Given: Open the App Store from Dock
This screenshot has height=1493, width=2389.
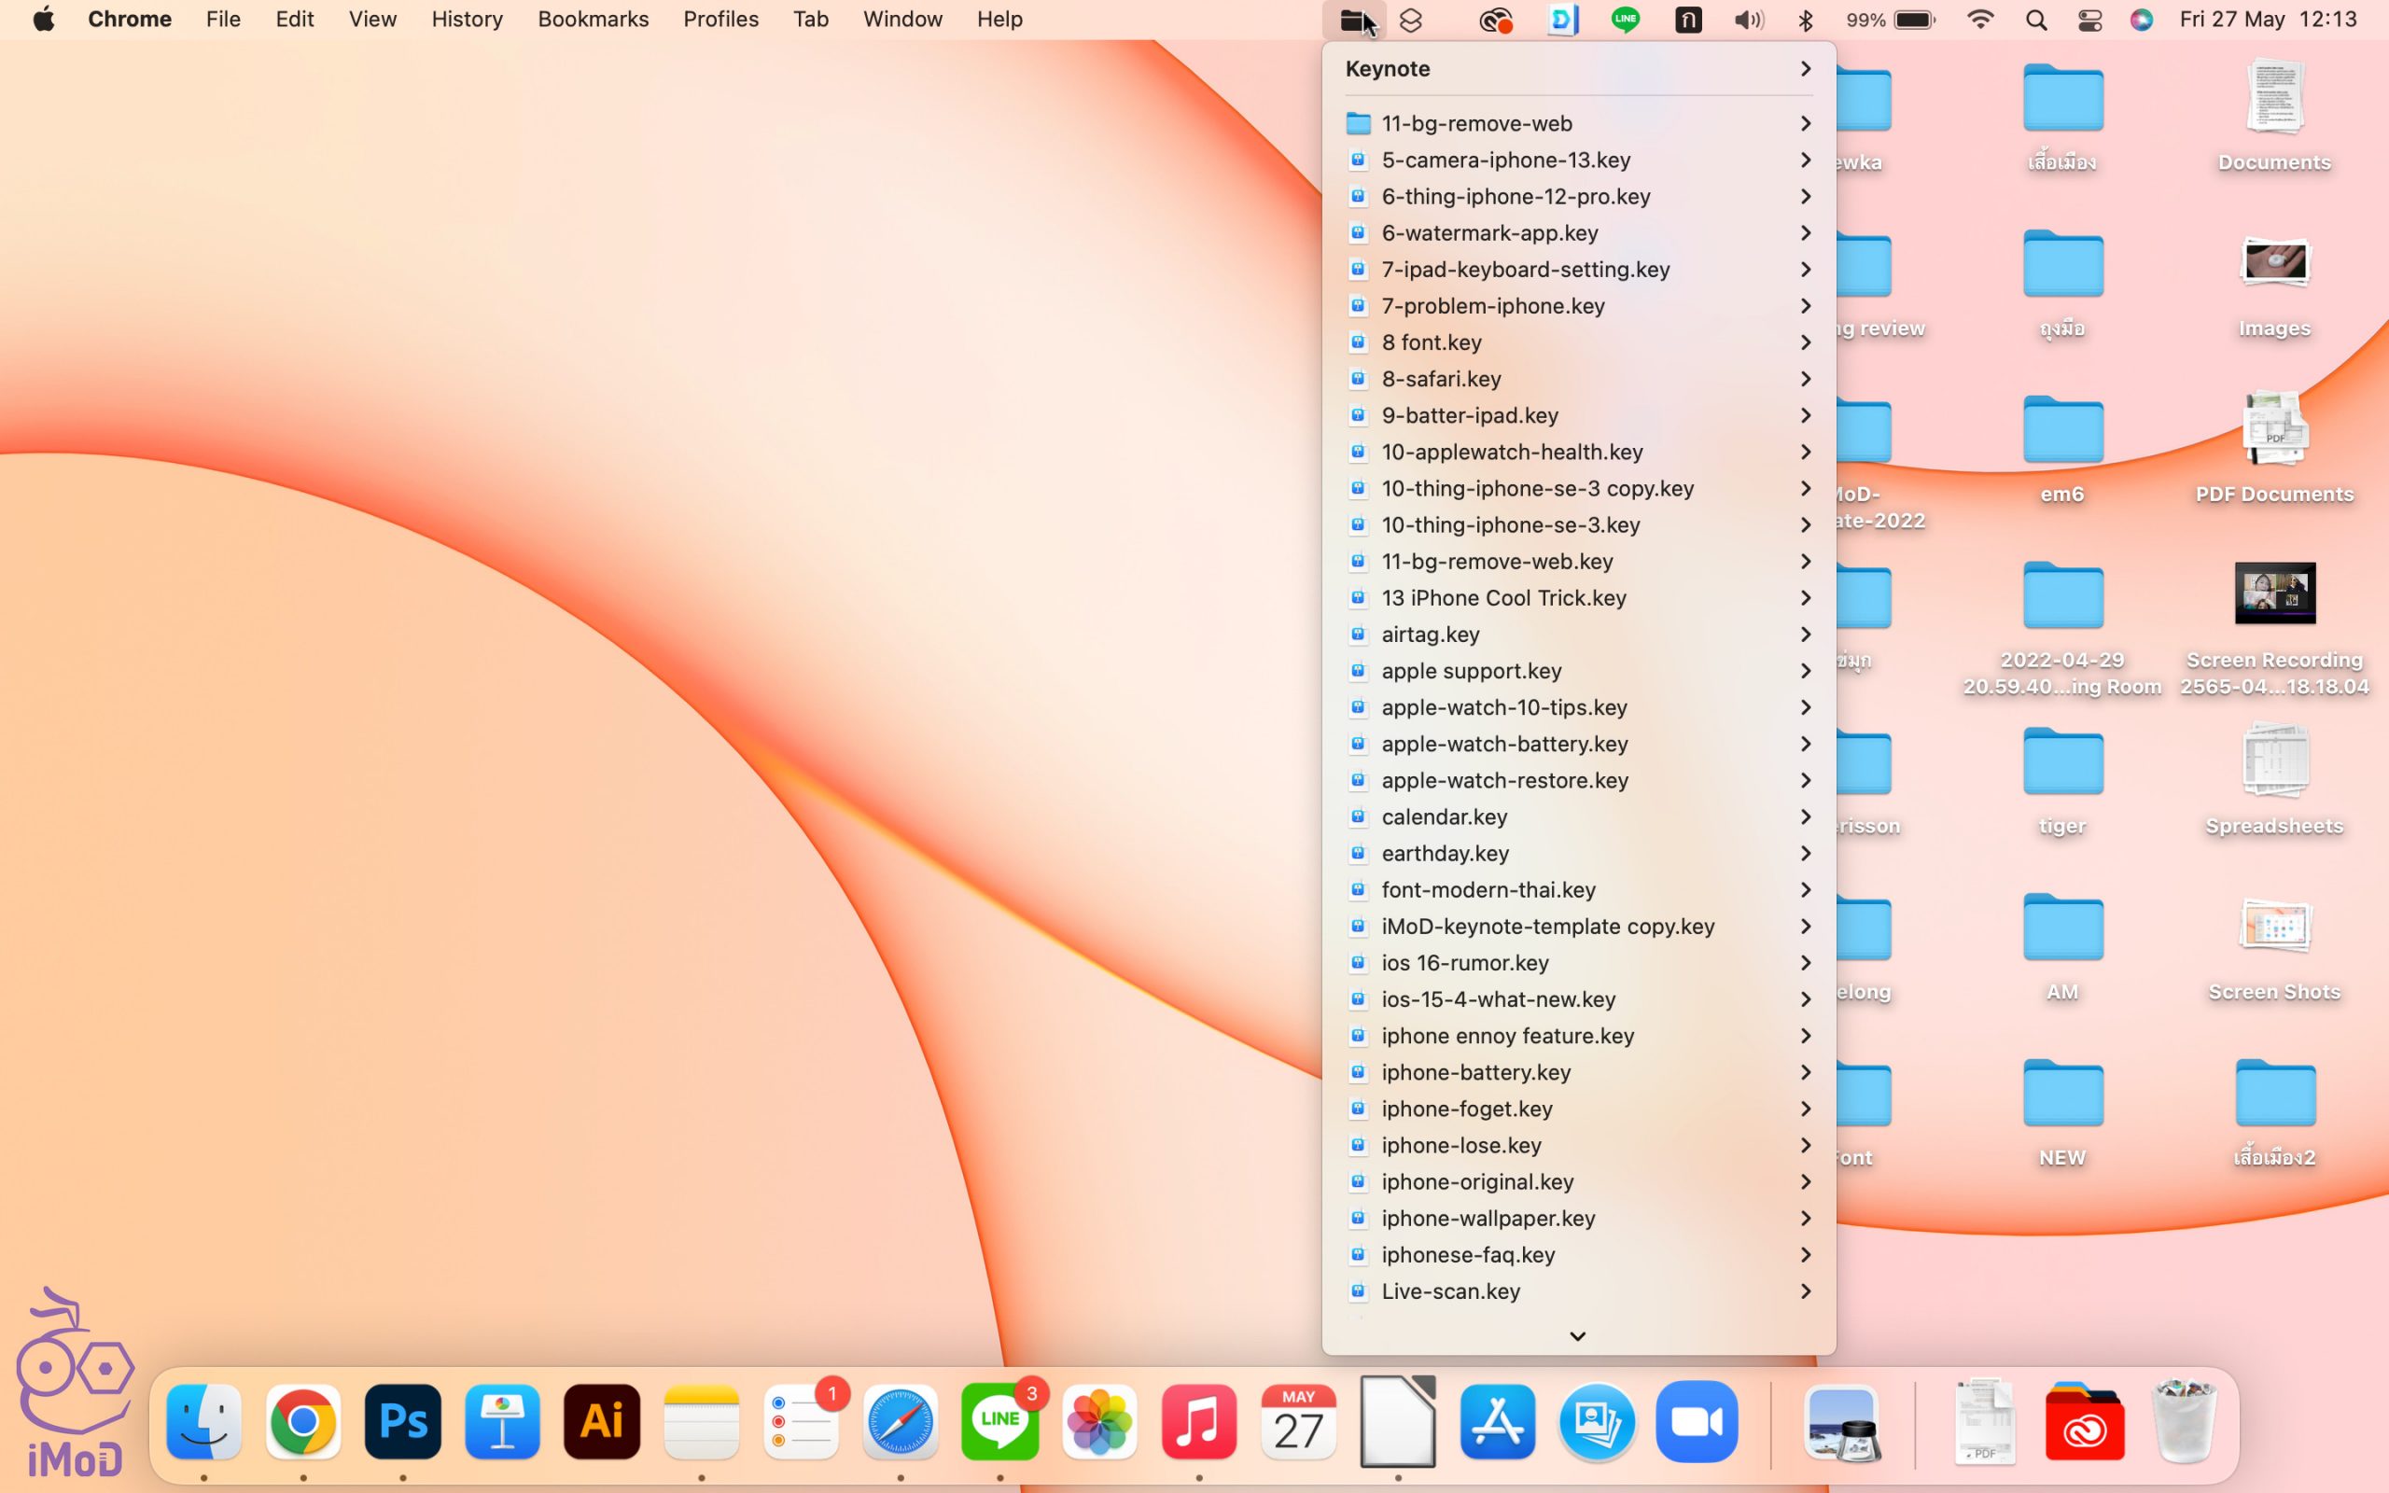Looking at the screenshot, I should pos(1498,1422).
